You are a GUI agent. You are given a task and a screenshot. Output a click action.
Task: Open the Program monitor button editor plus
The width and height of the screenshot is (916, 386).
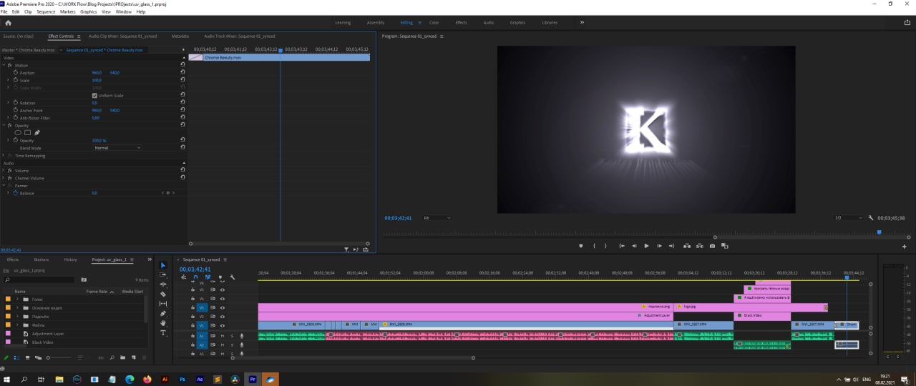click(x=905, y=247)
